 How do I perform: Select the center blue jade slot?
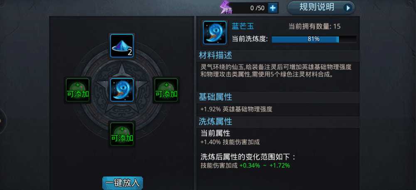[x=122, y=90]
